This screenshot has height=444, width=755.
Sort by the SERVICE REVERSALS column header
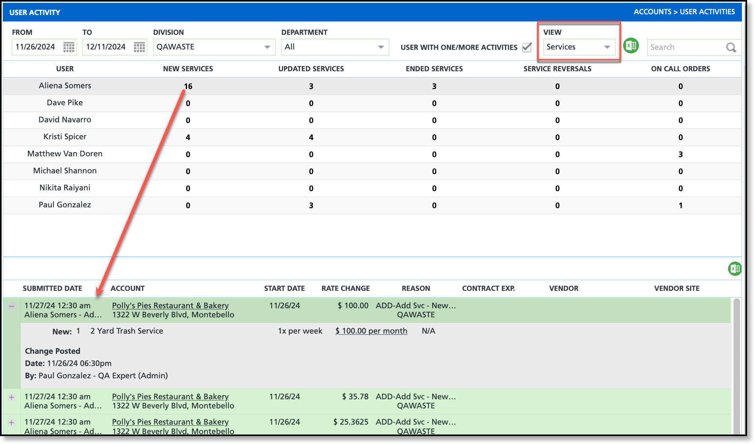[557, 69]
